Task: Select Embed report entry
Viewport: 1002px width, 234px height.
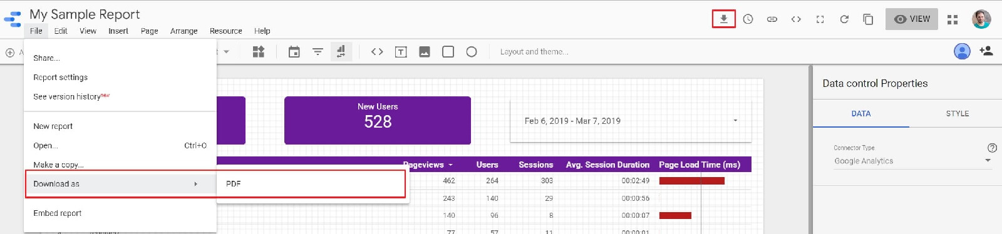Action: (x=120, y=213)
